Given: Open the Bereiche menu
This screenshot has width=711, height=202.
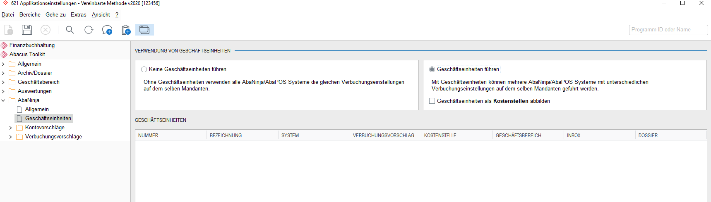Looking at the screenshot, I should click(x=30, y=14).
